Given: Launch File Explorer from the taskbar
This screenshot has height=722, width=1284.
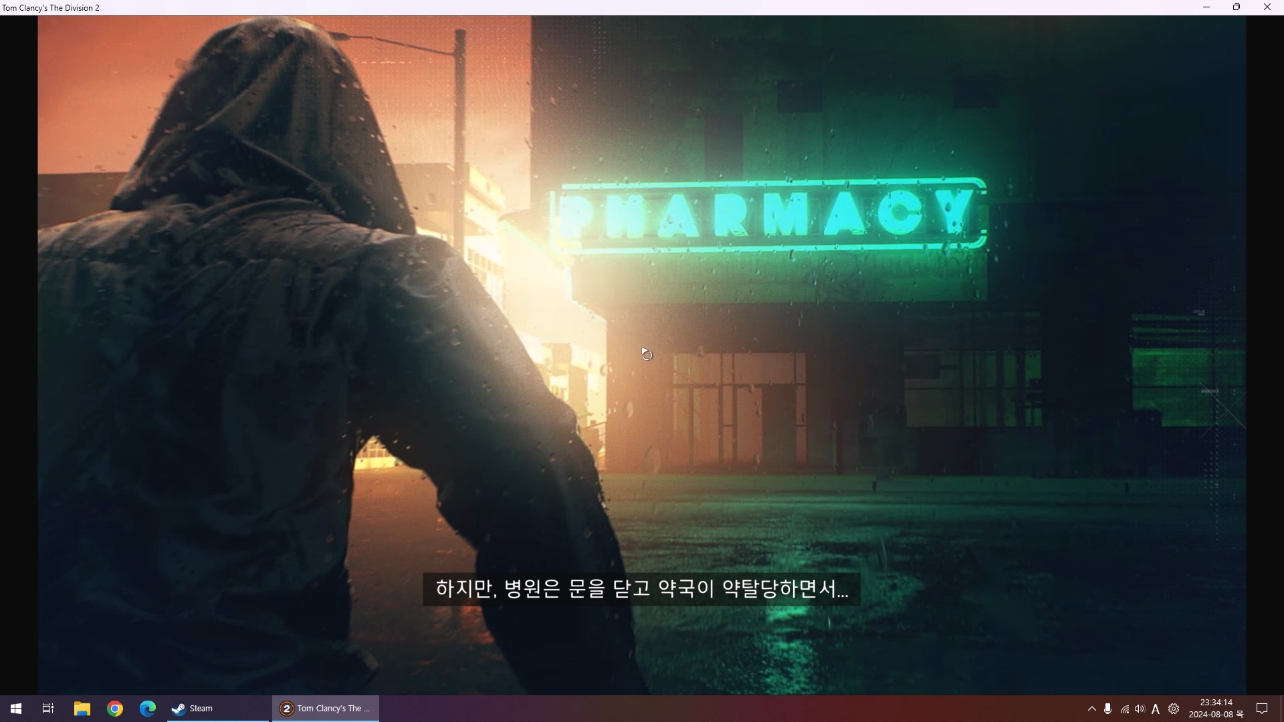Looking at the screenshot, I should point(82,709).
